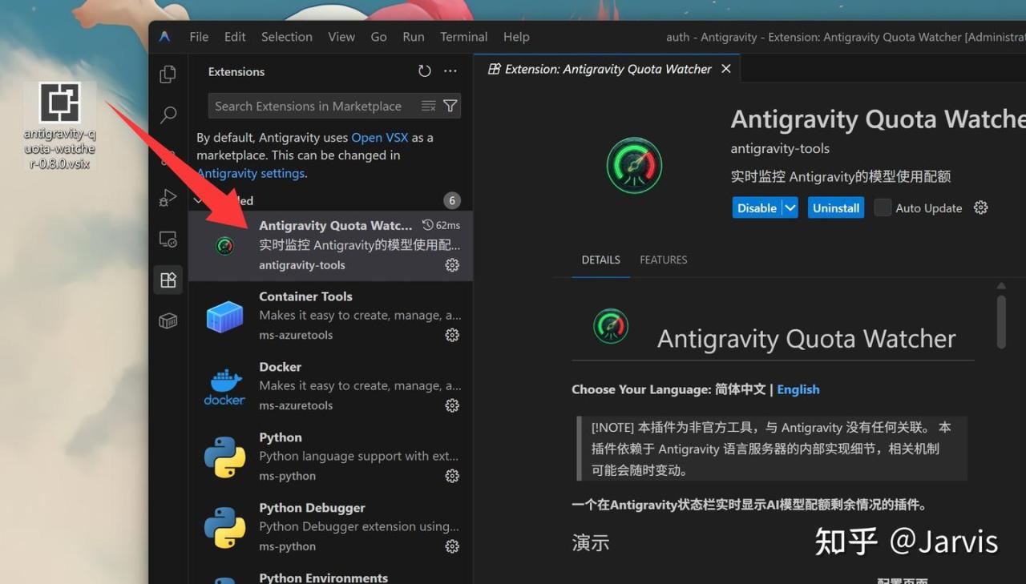Viewport: 1026px width, 584px height.
Task: Collapse the Installed extensions section
Action: click(198, 200)
